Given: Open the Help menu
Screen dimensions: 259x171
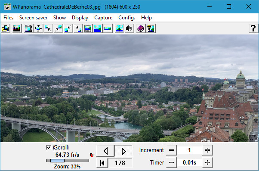Looking at the screenshot, I should (x=146, y=18).
